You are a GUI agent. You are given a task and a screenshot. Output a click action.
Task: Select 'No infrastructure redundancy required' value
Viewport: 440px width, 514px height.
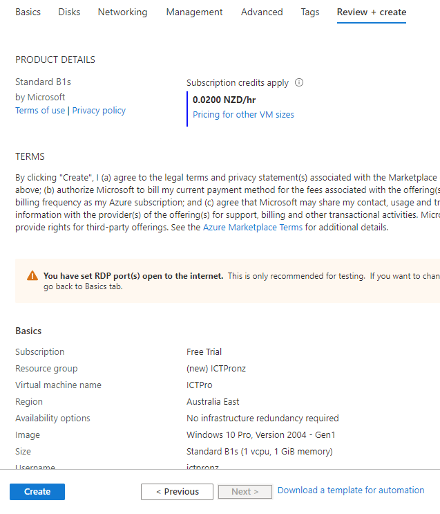point(262,419)
